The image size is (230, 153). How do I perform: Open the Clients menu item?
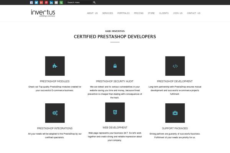164,13
